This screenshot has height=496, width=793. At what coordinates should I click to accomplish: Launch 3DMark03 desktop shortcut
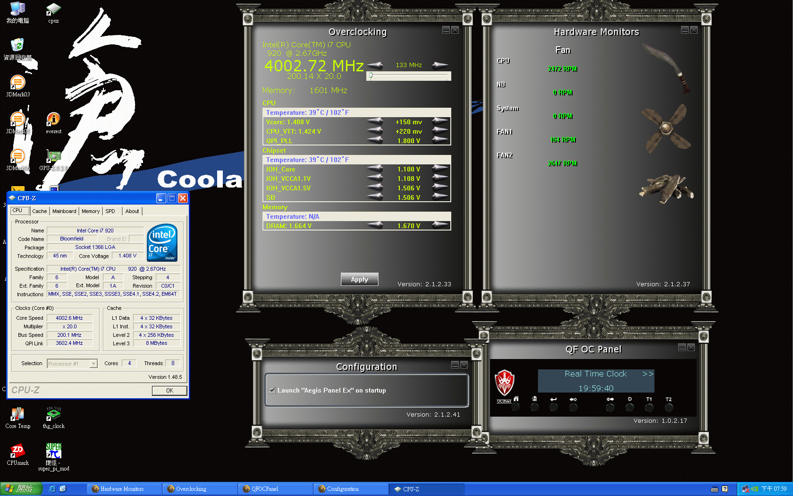click(17, 86)
